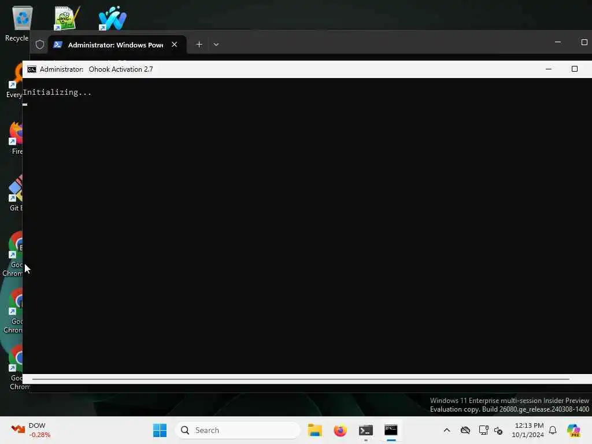Open the notifications bell
The image size is (592, 444).
(553, 430)
